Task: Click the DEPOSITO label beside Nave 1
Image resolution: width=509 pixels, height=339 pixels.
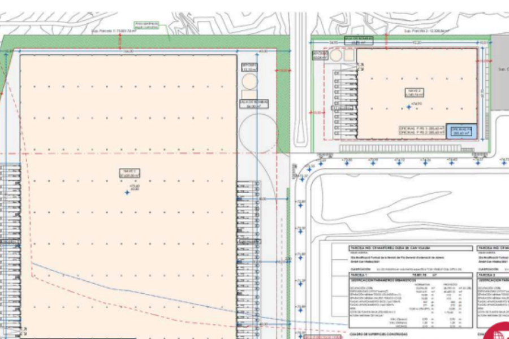Action: [249, 67]
